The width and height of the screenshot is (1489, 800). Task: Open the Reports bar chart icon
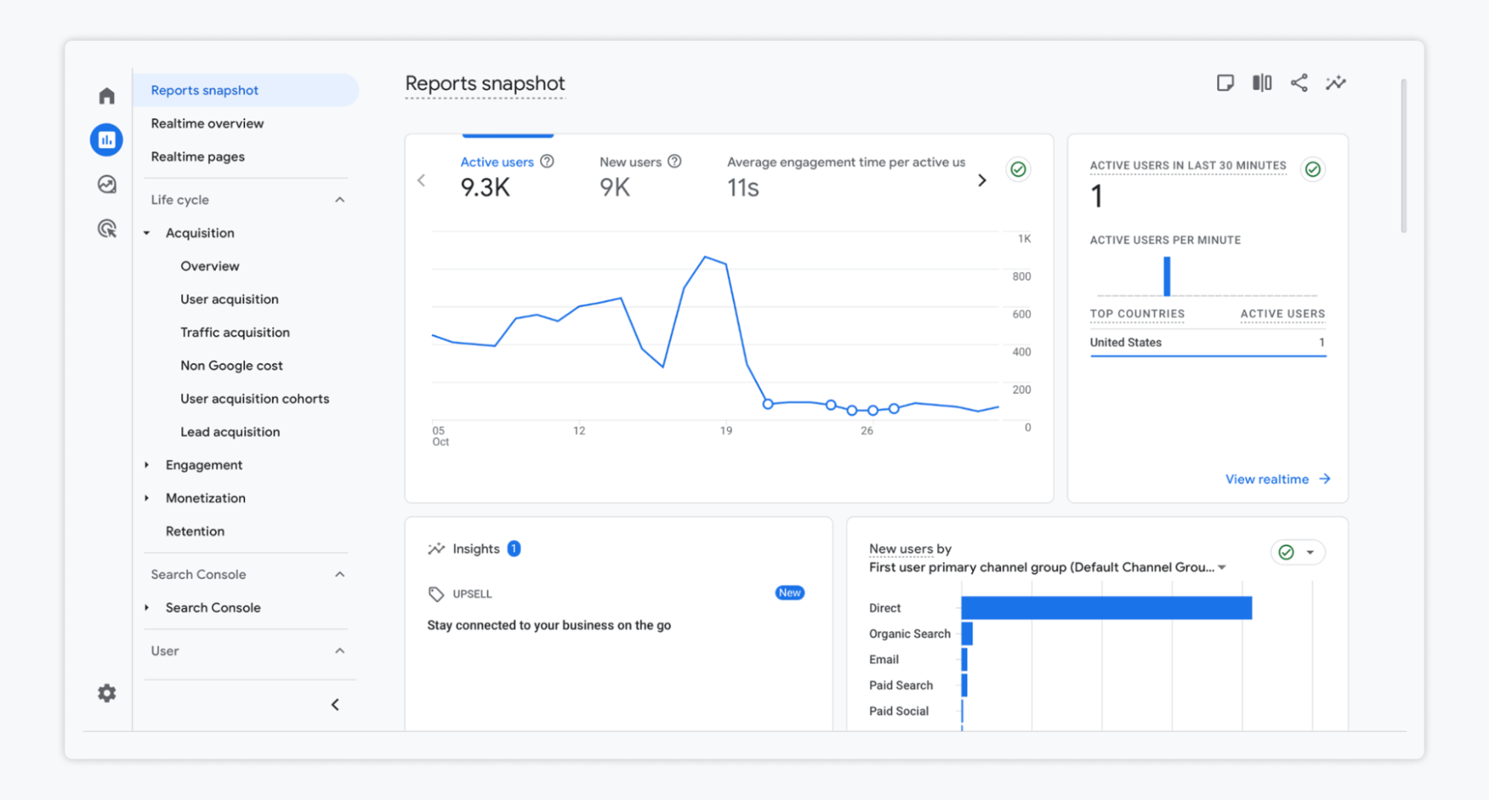click(107, 140)
